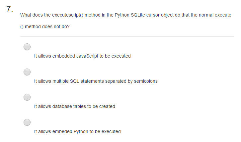The image size is (241, 142).
Task: Click the label 'It allows embeded Python to be executed'
Action: tap(77, 131)
